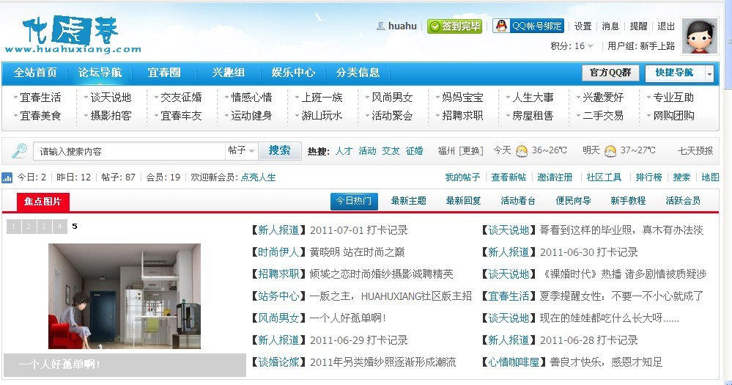This screenshot has width=732, height=385.
Task: Select the 今日热门 tab
Action: [x=354, y=201]
